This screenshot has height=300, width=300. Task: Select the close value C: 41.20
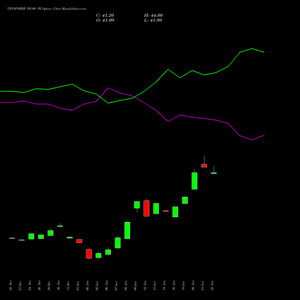tap(105, 16)
